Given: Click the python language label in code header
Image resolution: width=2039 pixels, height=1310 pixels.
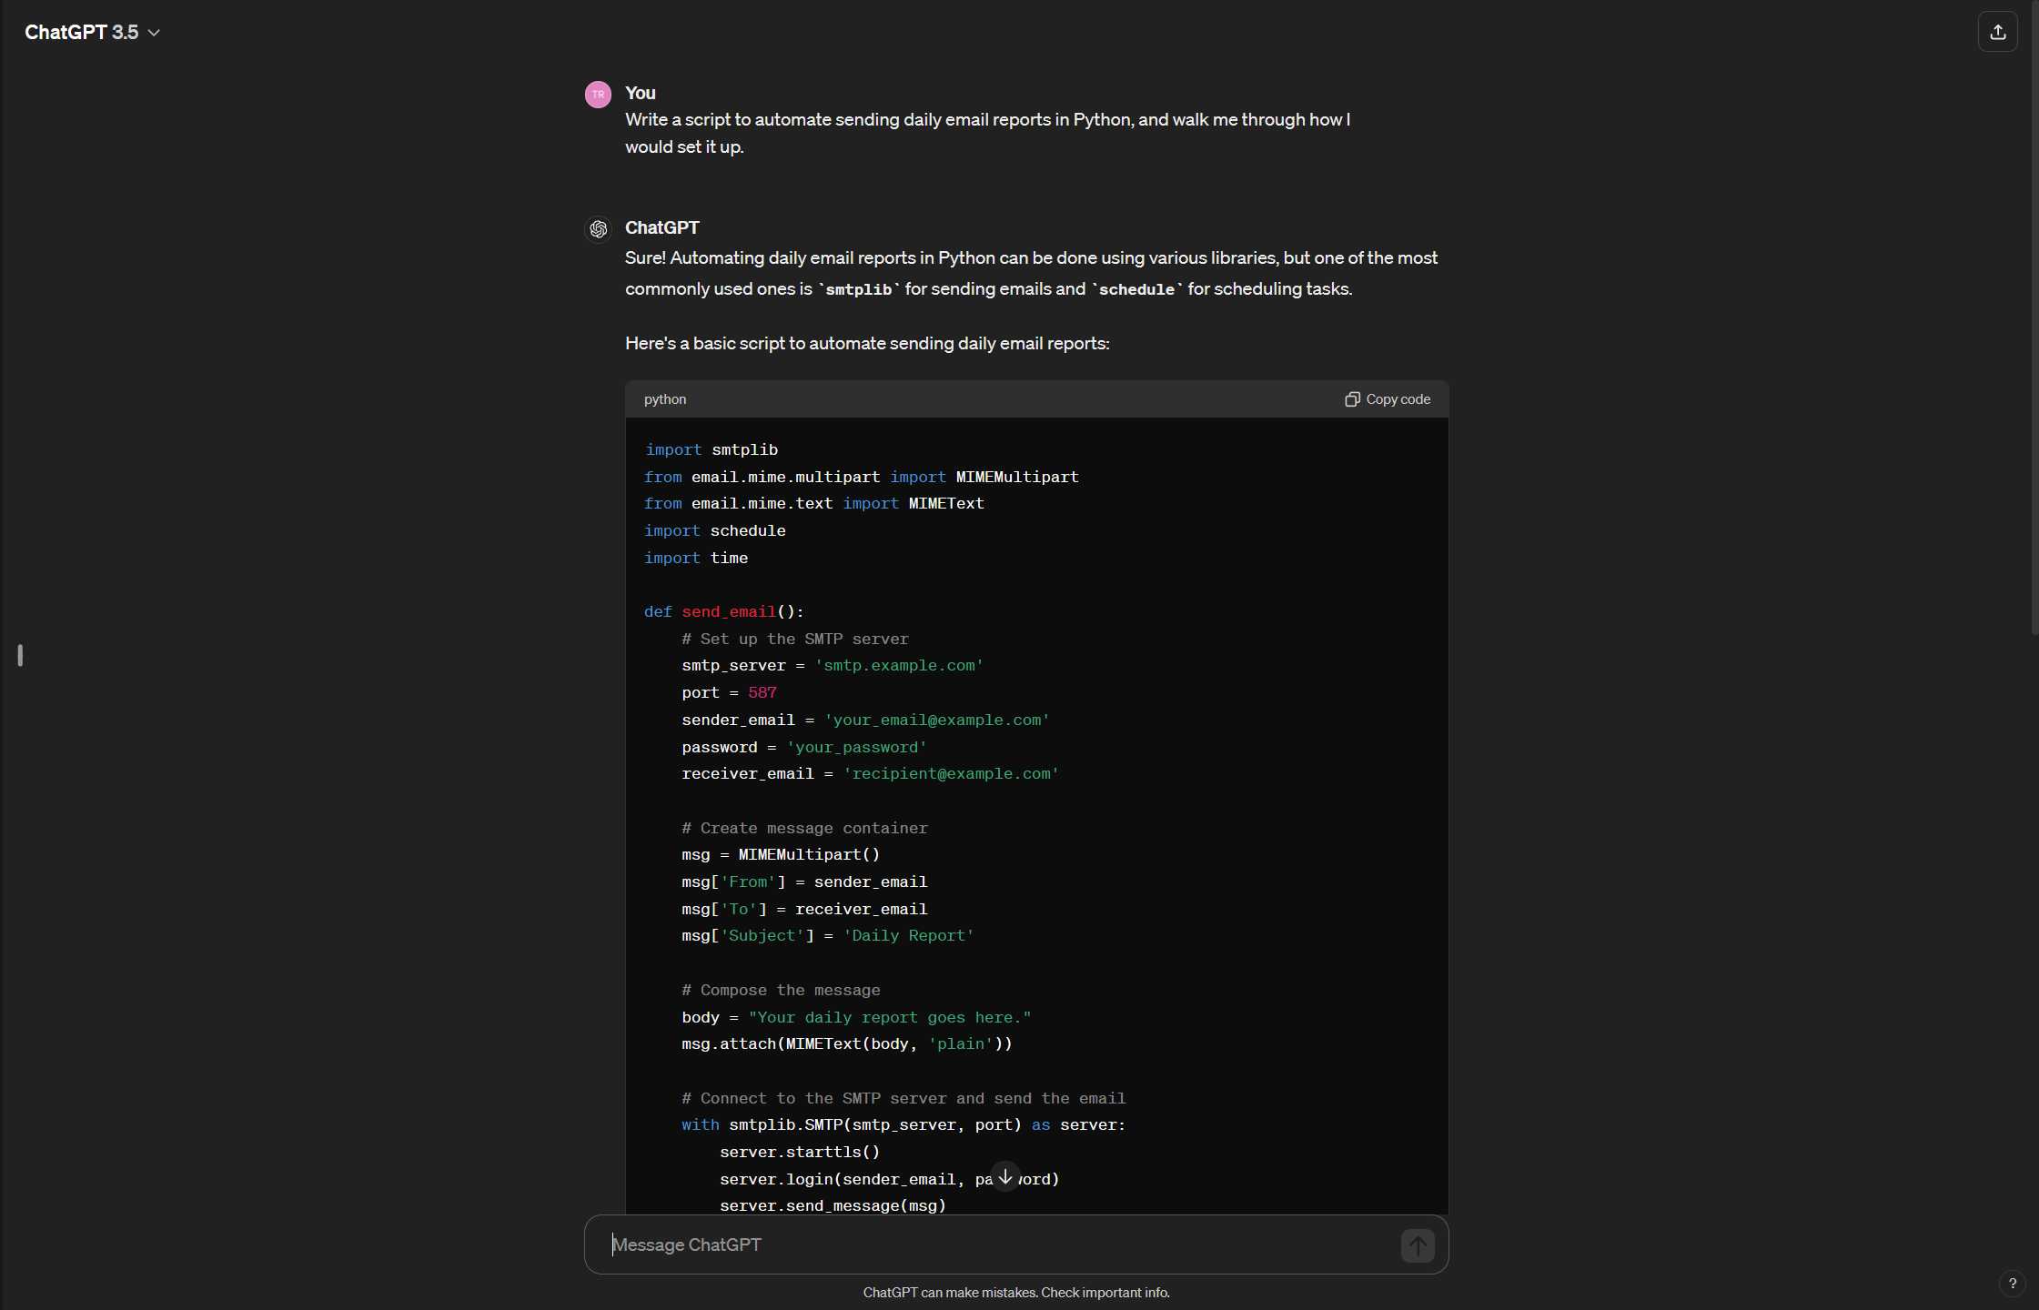Looking at the screenshot, I should coord(665,399).
